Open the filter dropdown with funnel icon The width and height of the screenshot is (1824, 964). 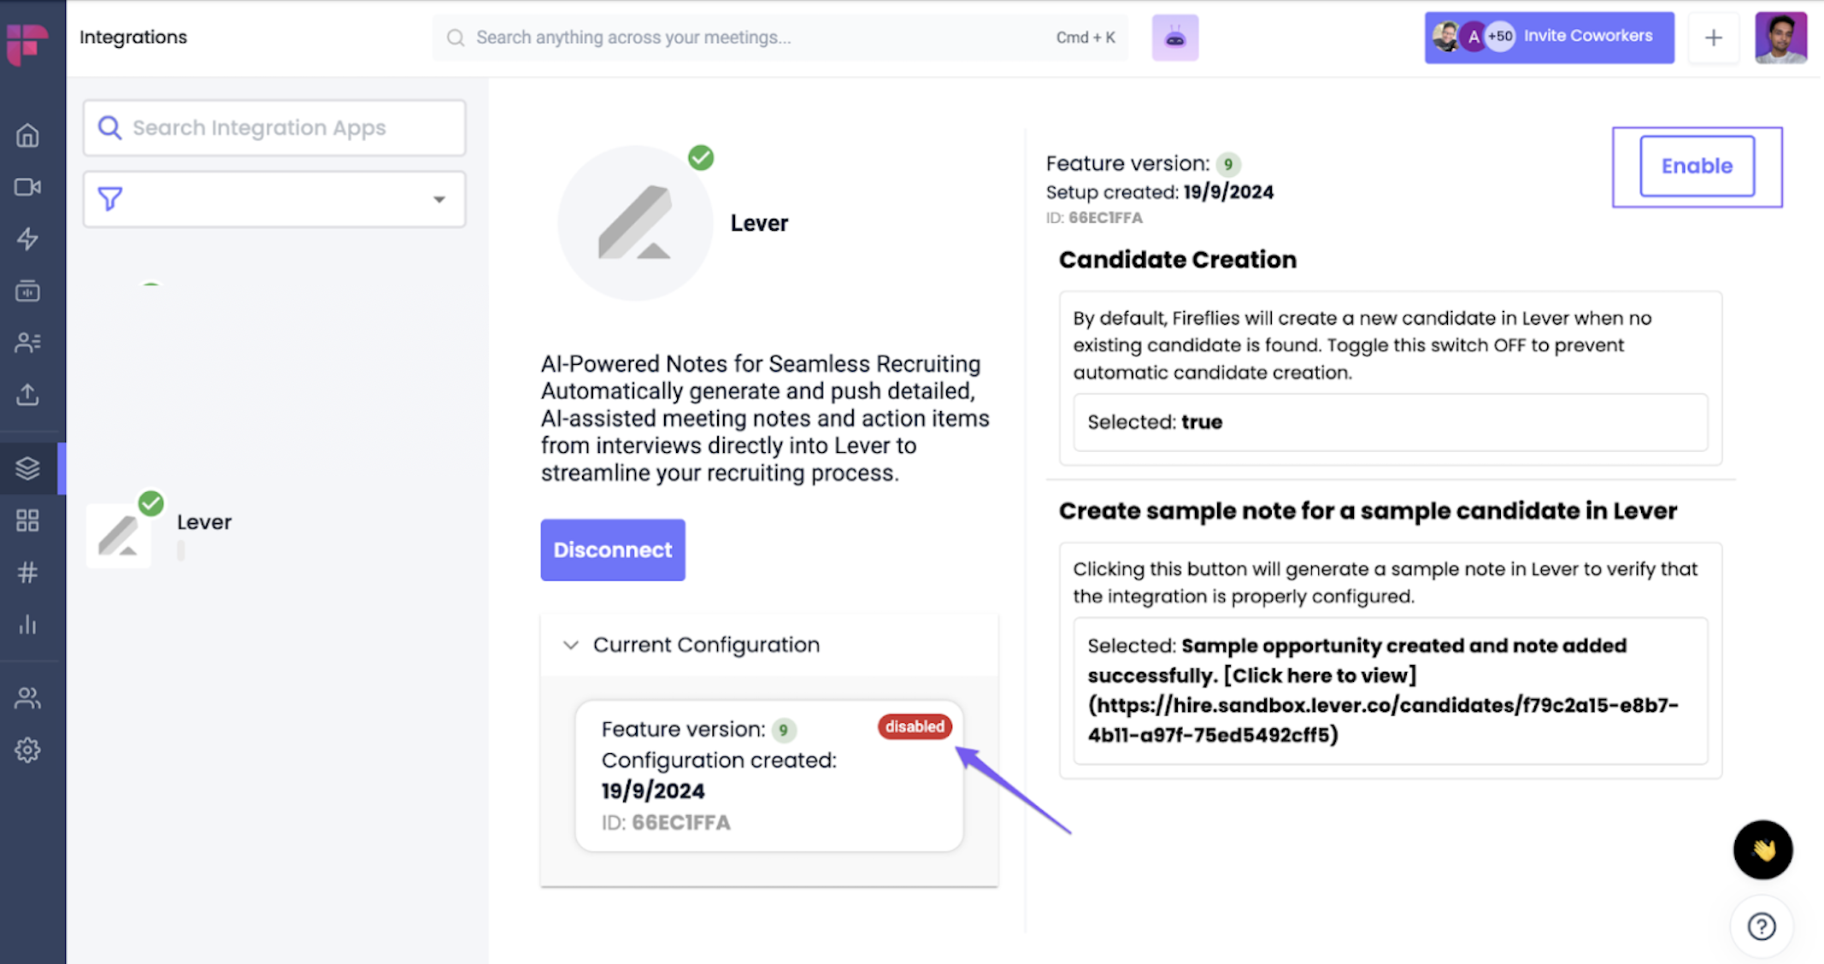tap(274, 199)
